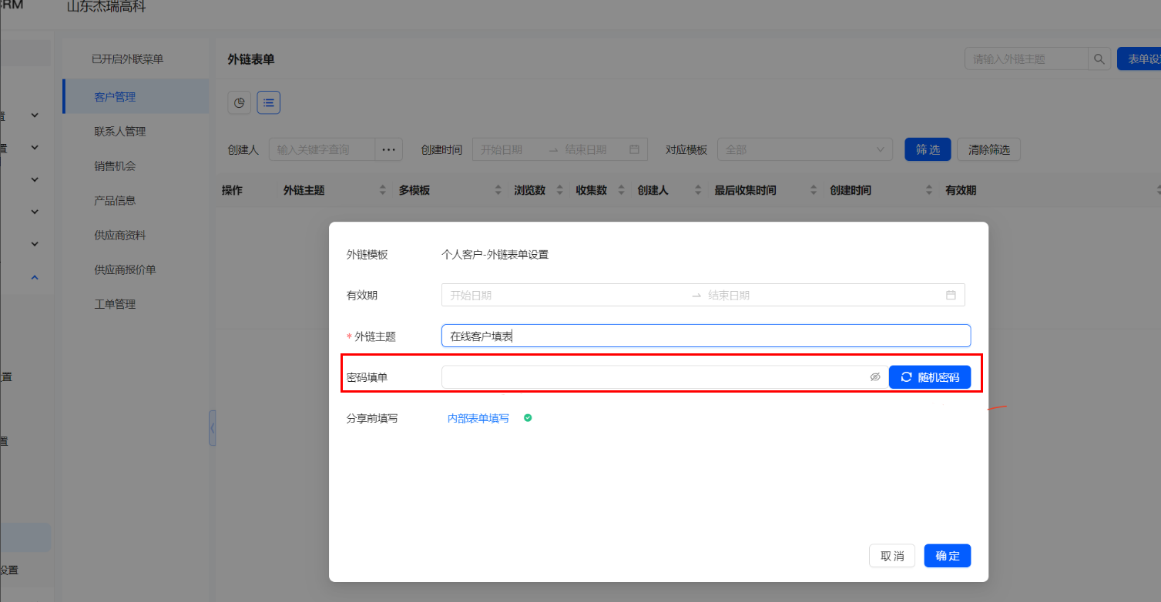Click calendar icon in 创建时间 filter
1161x602 pixels.
point(634,149)
